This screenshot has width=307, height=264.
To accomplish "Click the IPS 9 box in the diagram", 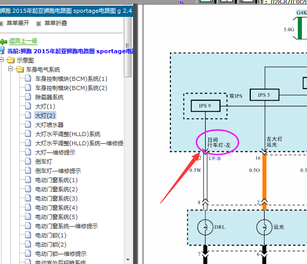I will 205,106.
